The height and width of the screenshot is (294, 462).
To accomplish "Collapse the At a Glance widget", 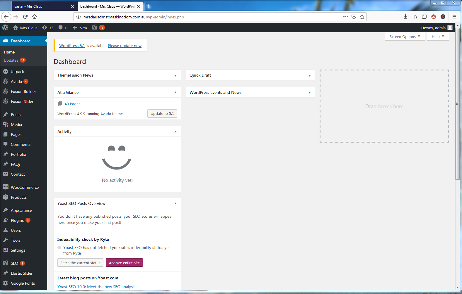I will tap(175, 92).
